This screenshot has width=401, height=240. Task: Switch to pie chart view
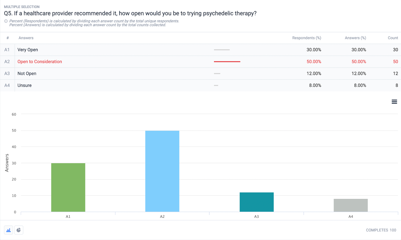19,230
